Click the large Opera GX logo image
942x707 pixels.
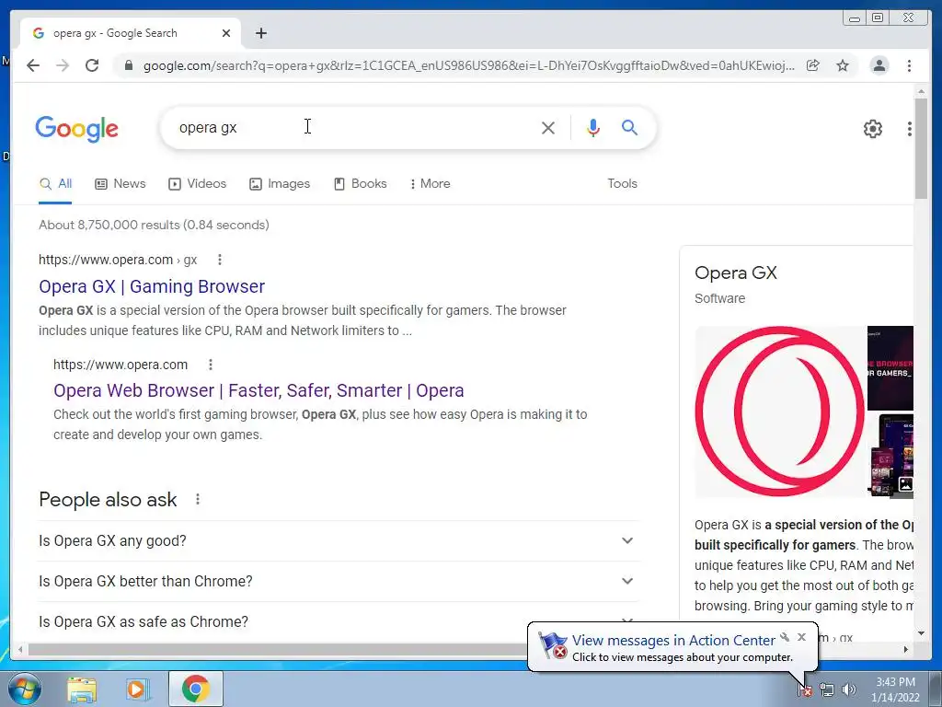click(x=780, y=411)
